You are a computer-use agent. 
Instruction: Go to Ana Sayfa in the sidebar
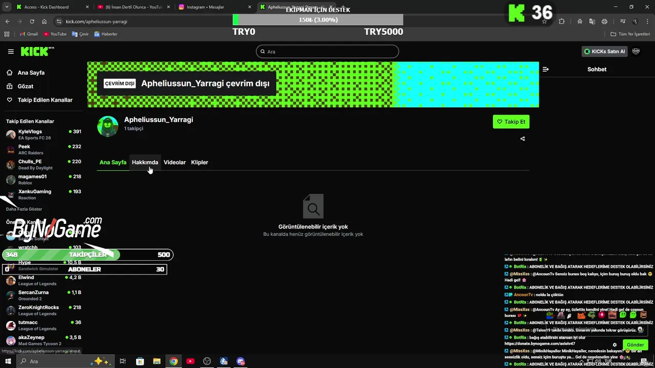pyautogui.click(x=31, y=73)
